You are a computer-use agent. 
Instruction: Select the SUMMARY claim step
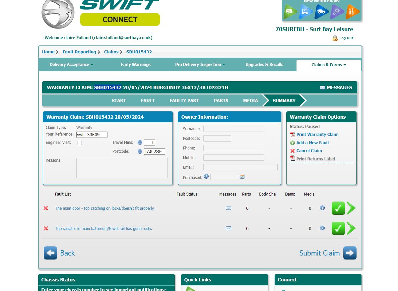284,100
